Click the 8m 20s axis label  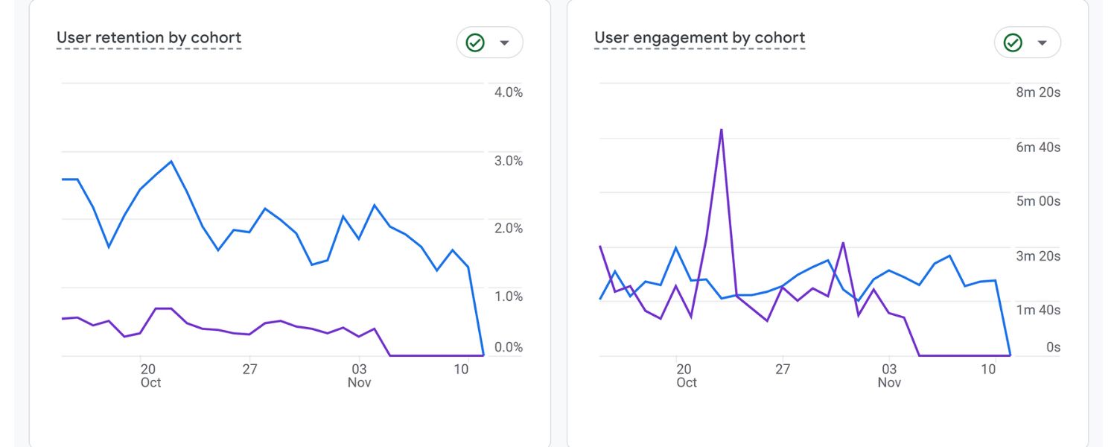click(1037, 92)
